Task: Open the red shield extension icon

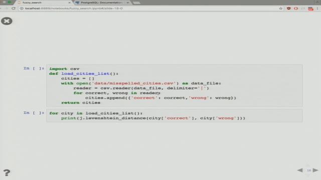Action: (x=289, y=8)
